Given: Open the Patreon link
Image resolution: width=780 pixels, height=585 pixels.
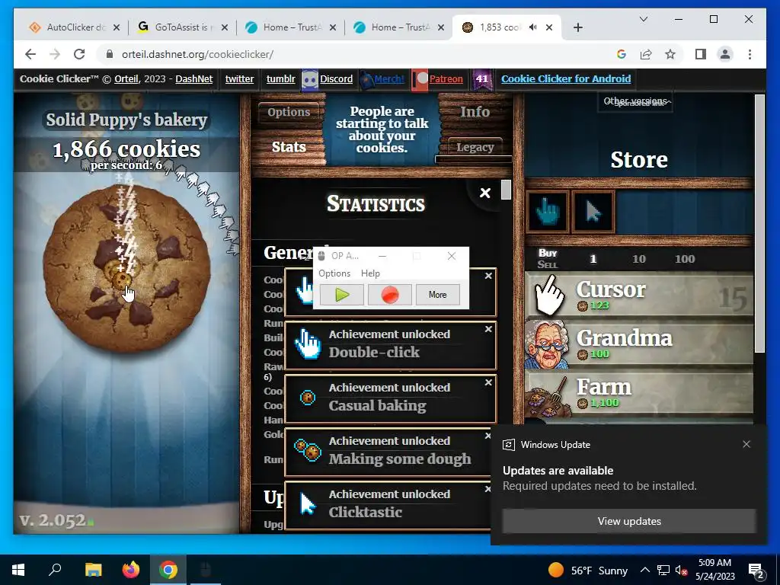Looking at the screenshot, I should pyautogui.click(x=446, y=79).
